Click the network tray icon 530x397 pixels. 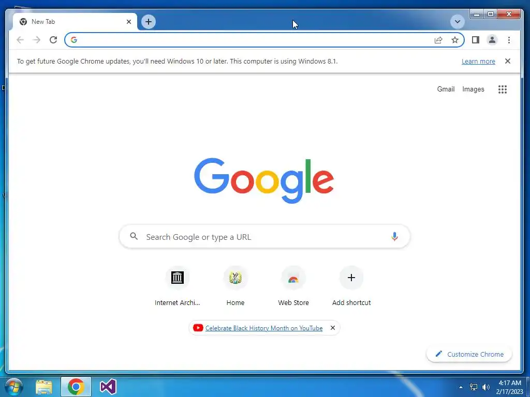474,387
